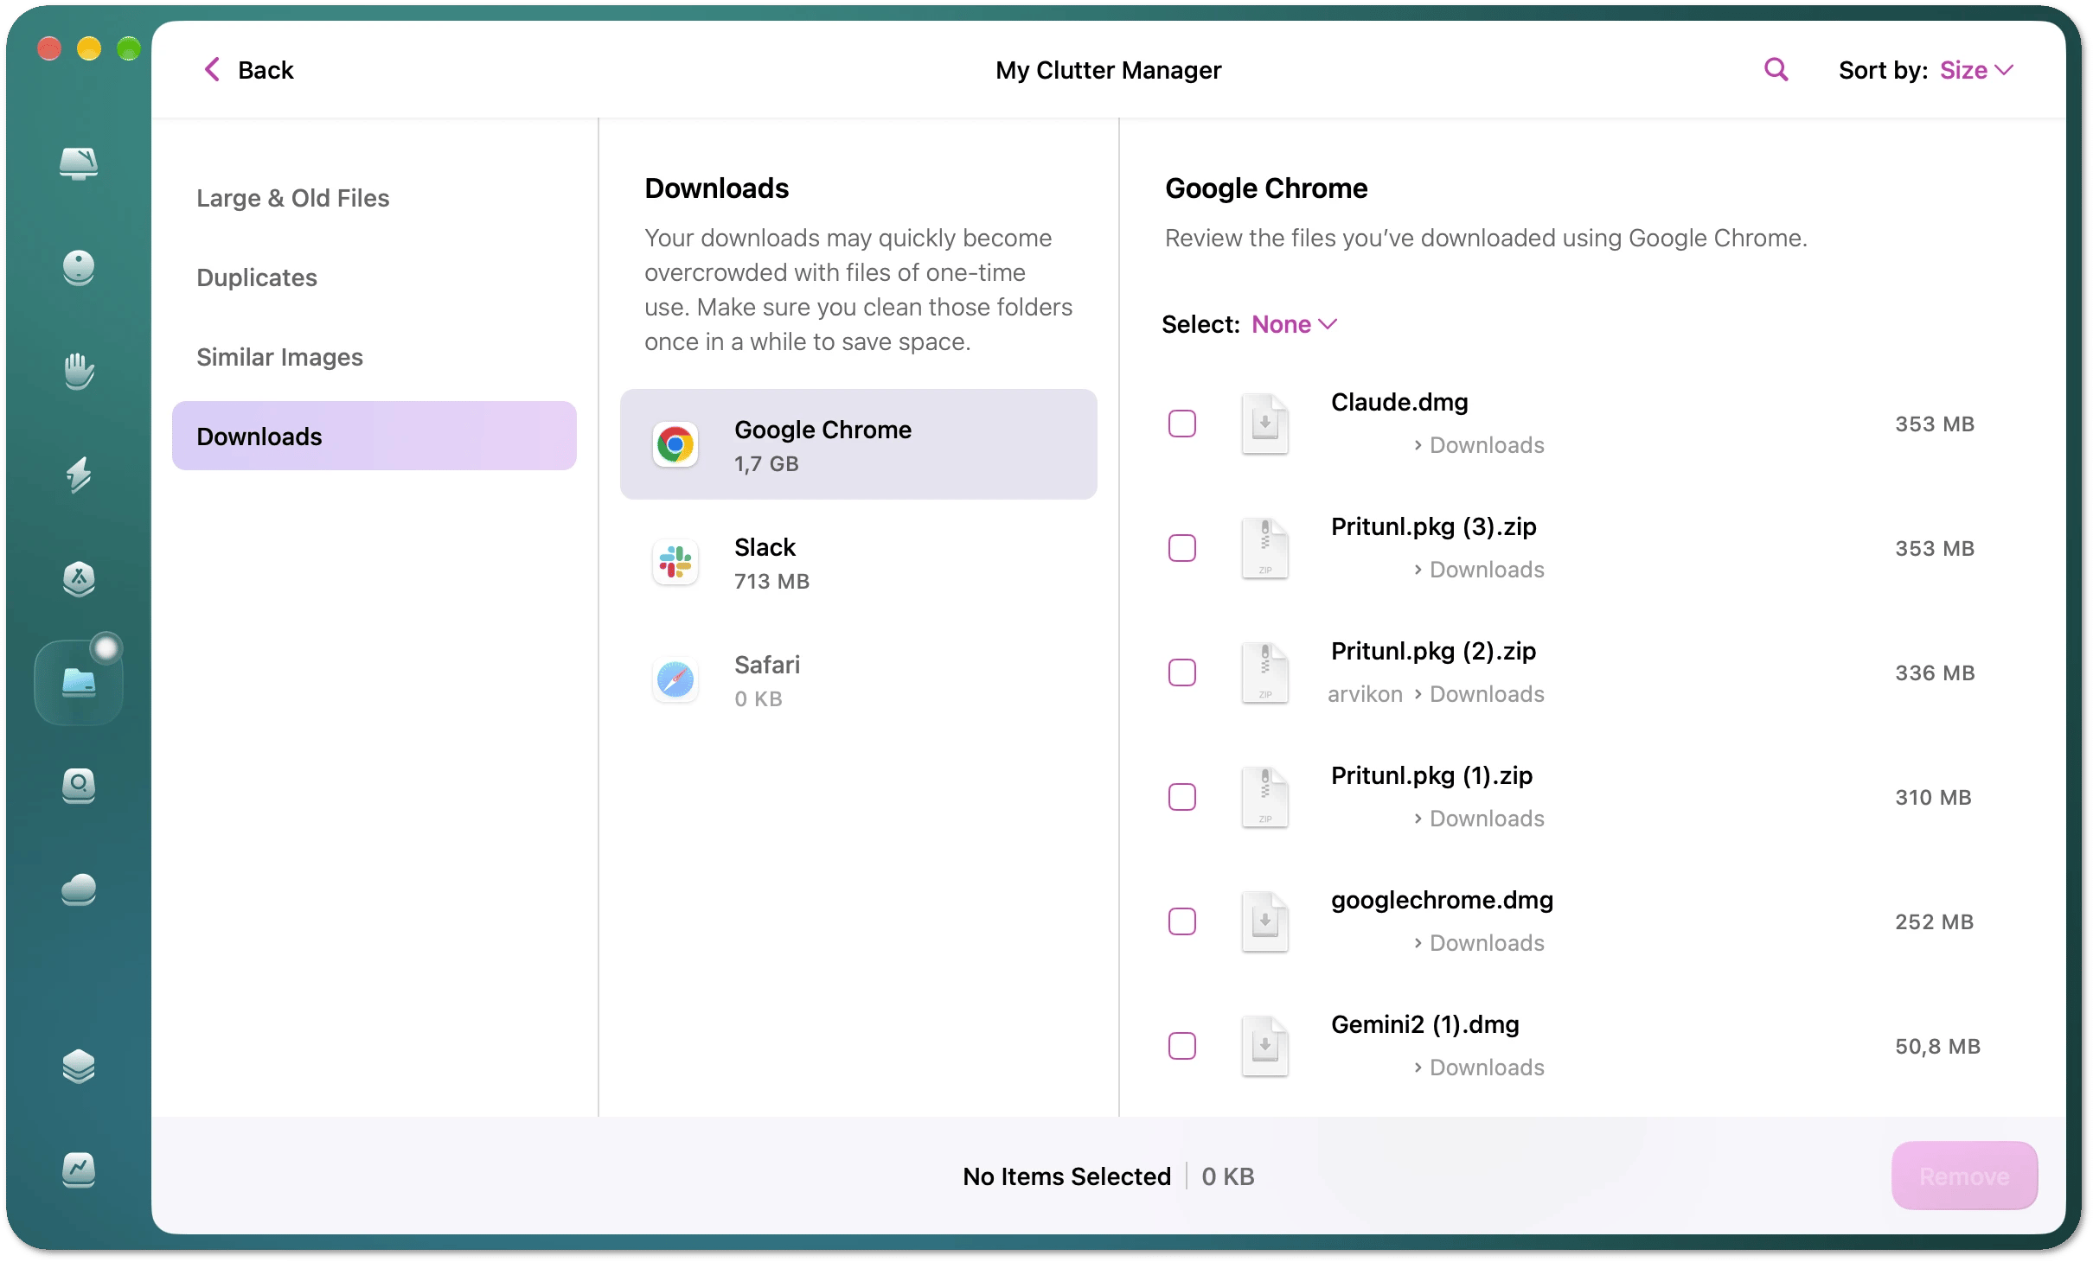Click the Remove button
This screenshot has height=1262, width=2093.
click(1964, 1176)
